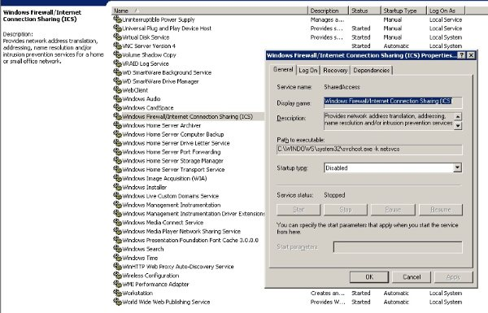
Task: Open the Startup type dropdown
Action: 457,168
